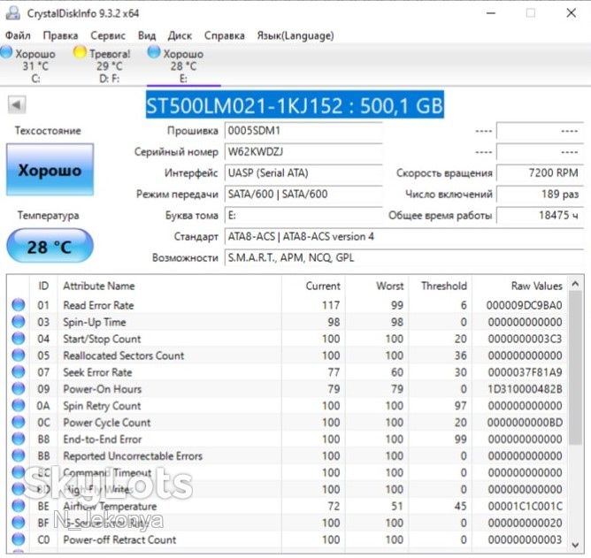
Task: Click the Current column header
Action: point(313,286)
